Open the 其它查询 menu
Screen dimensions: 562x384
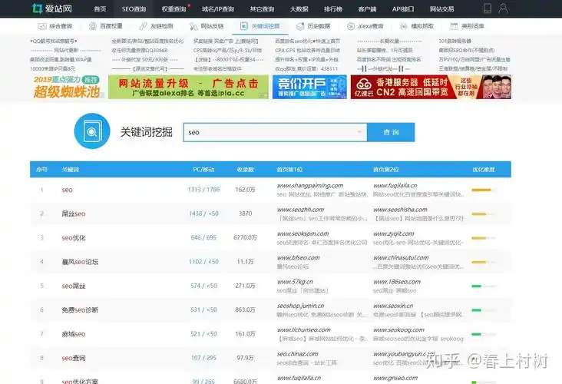tap(262, 9)
